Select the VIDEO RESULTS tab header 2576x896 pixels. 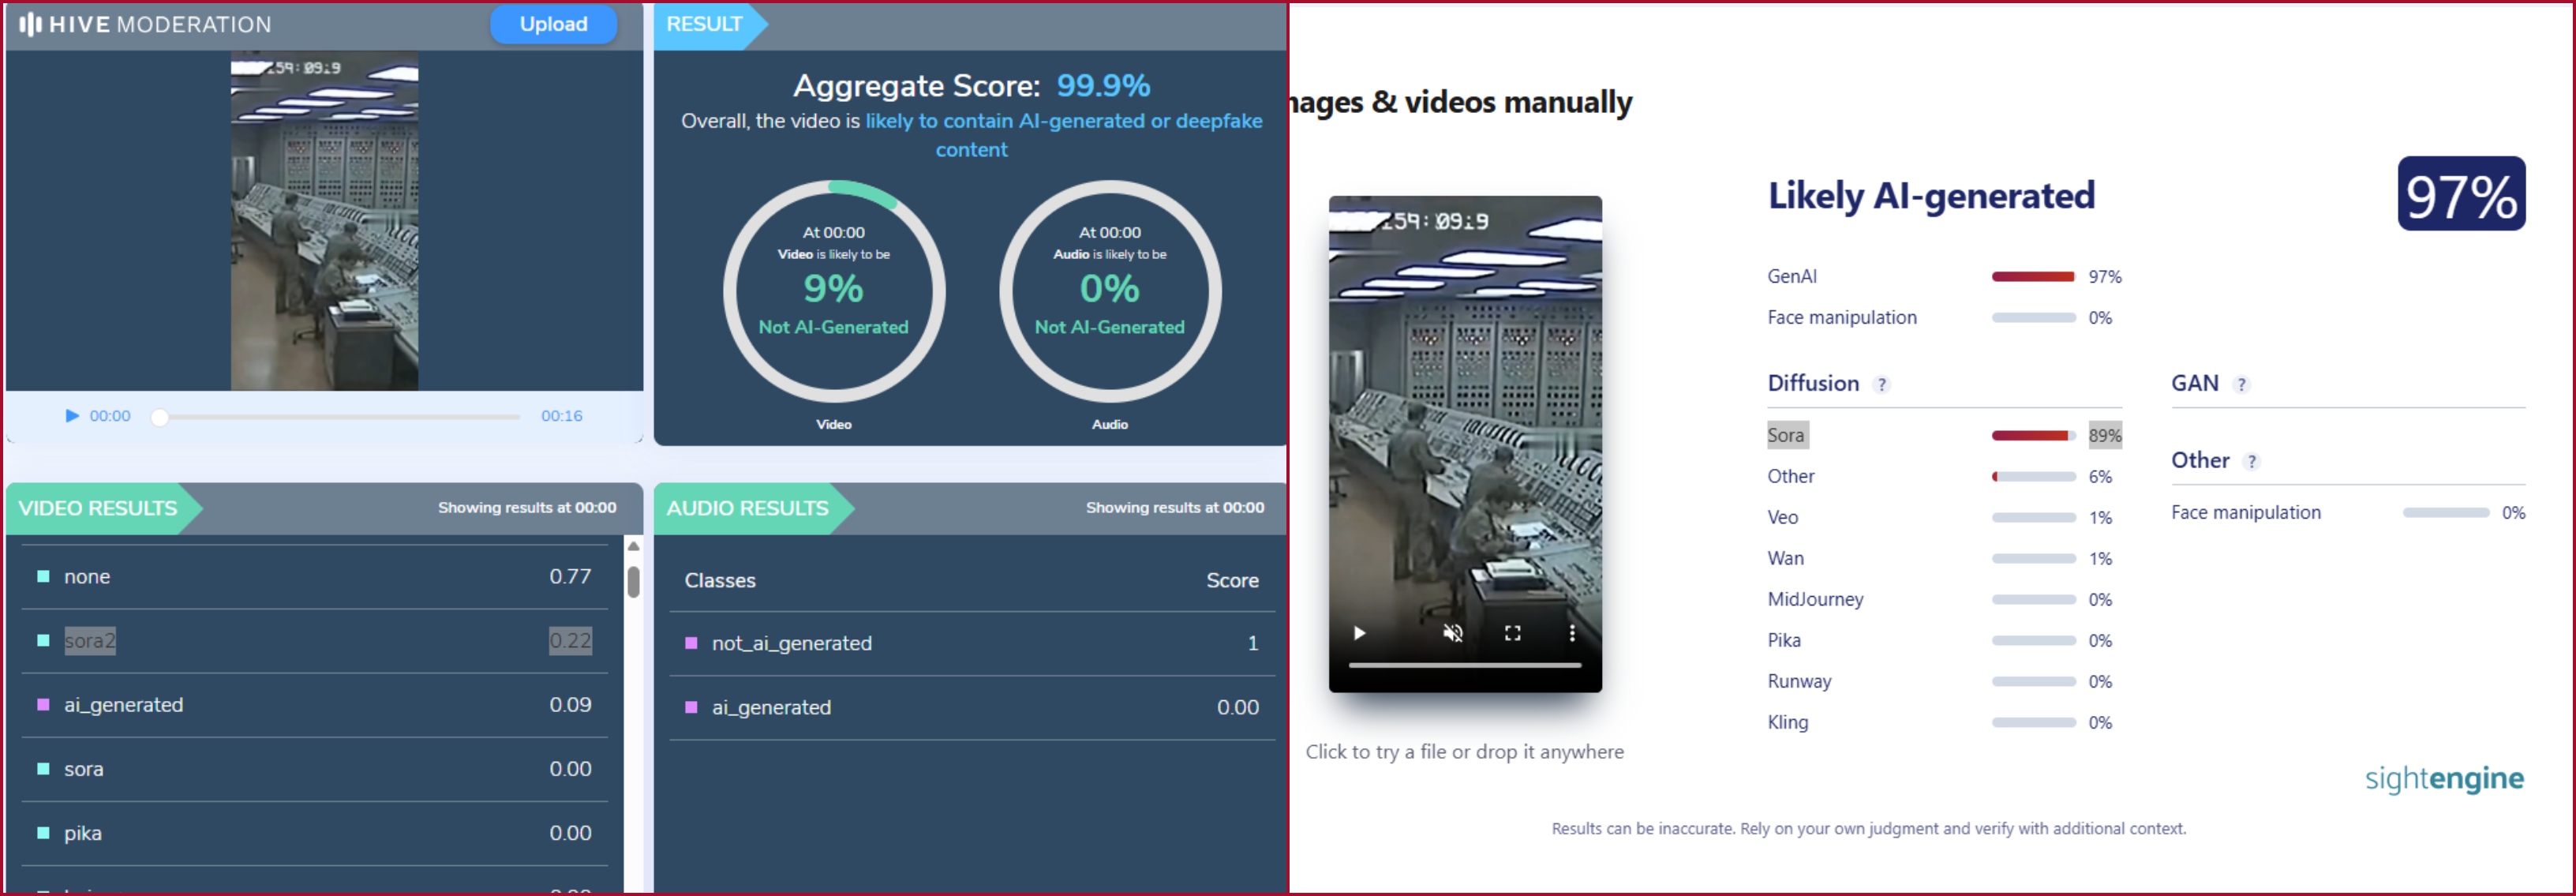click(98, 508)
